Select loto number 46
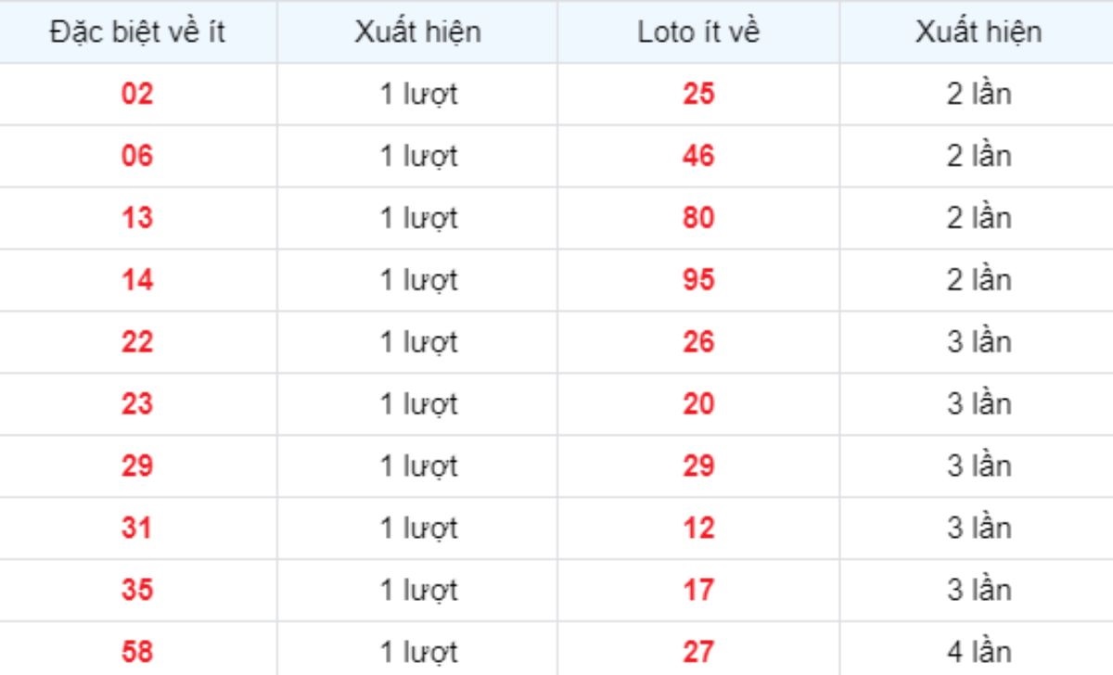 pyautogui.click(x=697, y=157)
